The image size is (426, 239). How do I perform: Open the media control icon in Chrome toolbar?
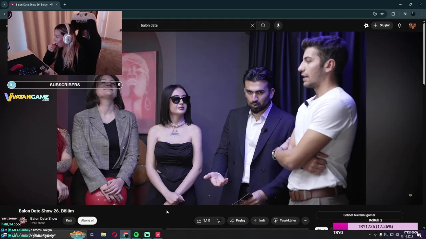pos(405,14)
